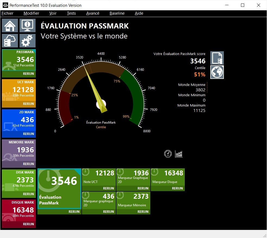Click the orange Centile label under gauge
This screenshot has height=238, width=267.
click(101, 127)
